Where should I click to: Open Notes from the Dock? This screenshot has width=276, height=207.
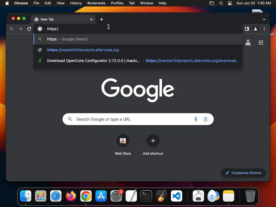click(229, 196)
